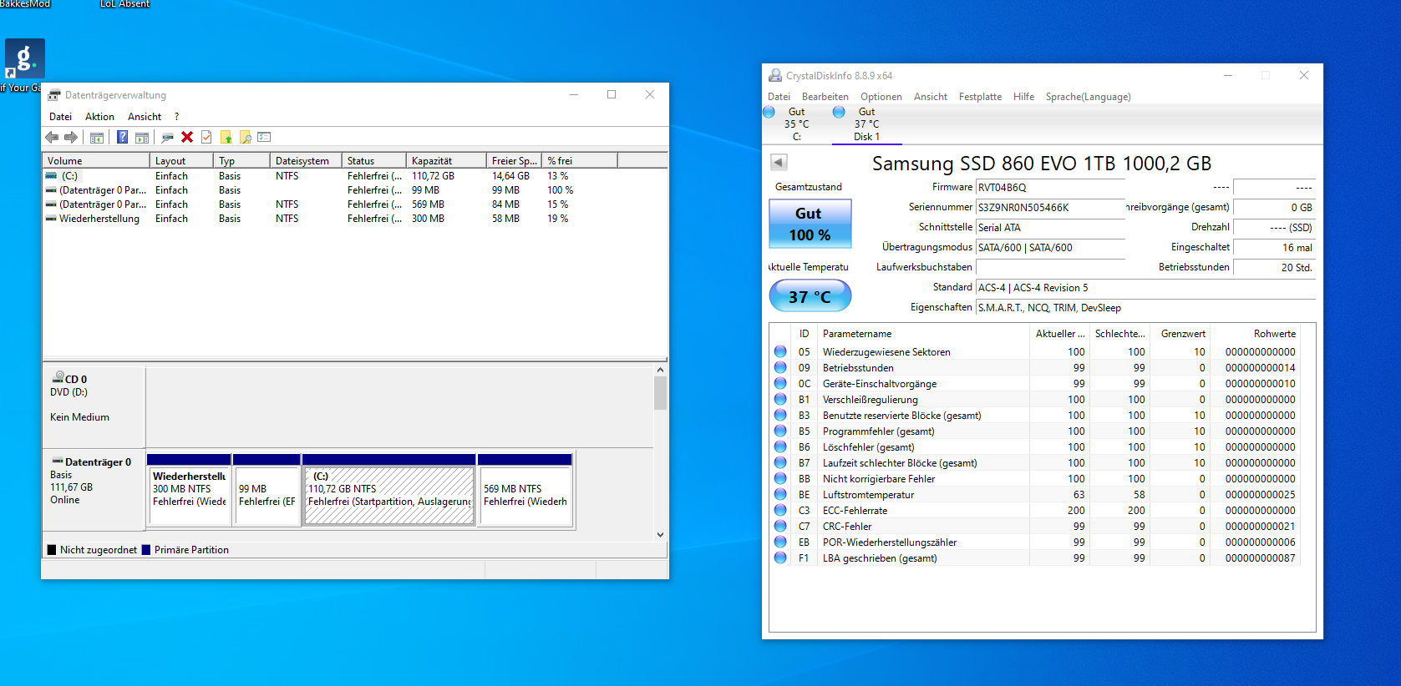
Task: Open the Bearbeiten menu in CrystalDiskInfo
Action: tap(825, 97)
